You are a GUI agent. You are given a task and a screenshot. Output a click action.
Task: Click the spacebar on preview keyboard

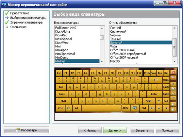coord(101,108)
